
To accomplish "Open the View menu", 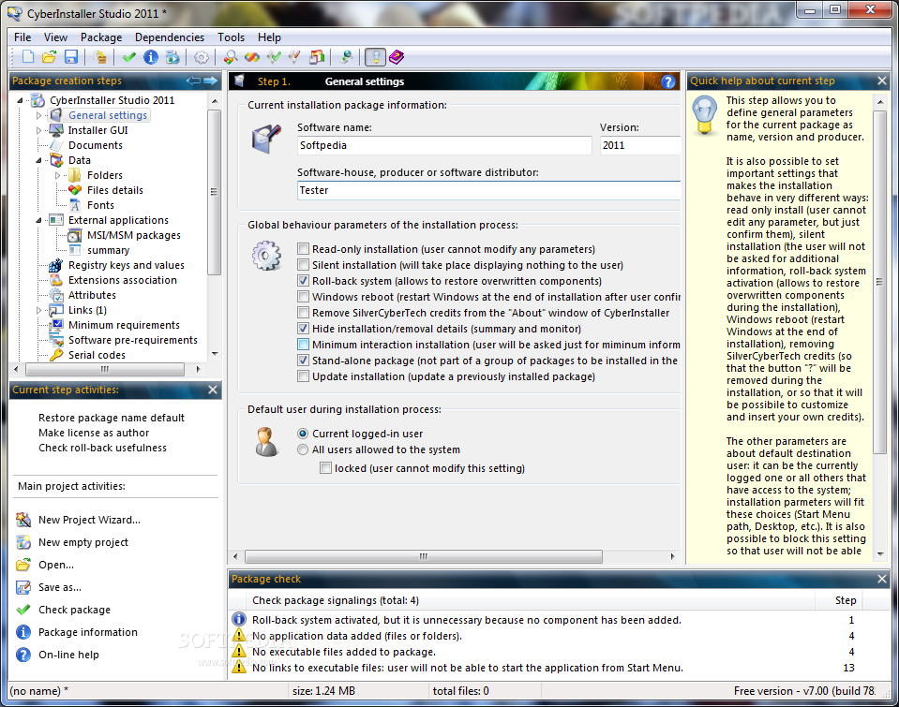I will tap(55, 37).
